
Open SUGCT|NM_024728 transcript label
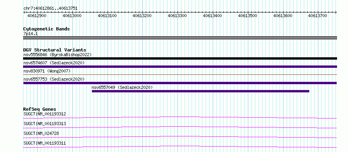point(41,133)
